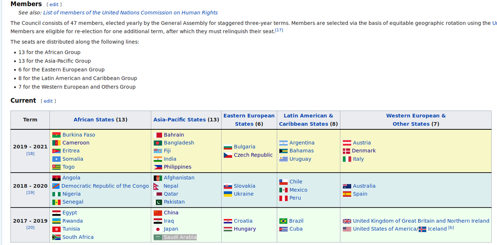This screenshot has width=497, height=245.
Task: Follow footnote b next to Iceland
Action: (451, 228)
